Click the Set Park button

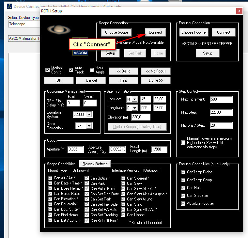(x=135, y=53)
